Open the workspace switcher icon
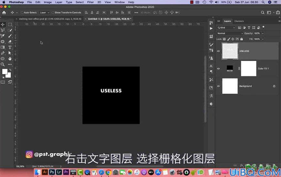The image size is (281, 177). (x=269, y=13)
